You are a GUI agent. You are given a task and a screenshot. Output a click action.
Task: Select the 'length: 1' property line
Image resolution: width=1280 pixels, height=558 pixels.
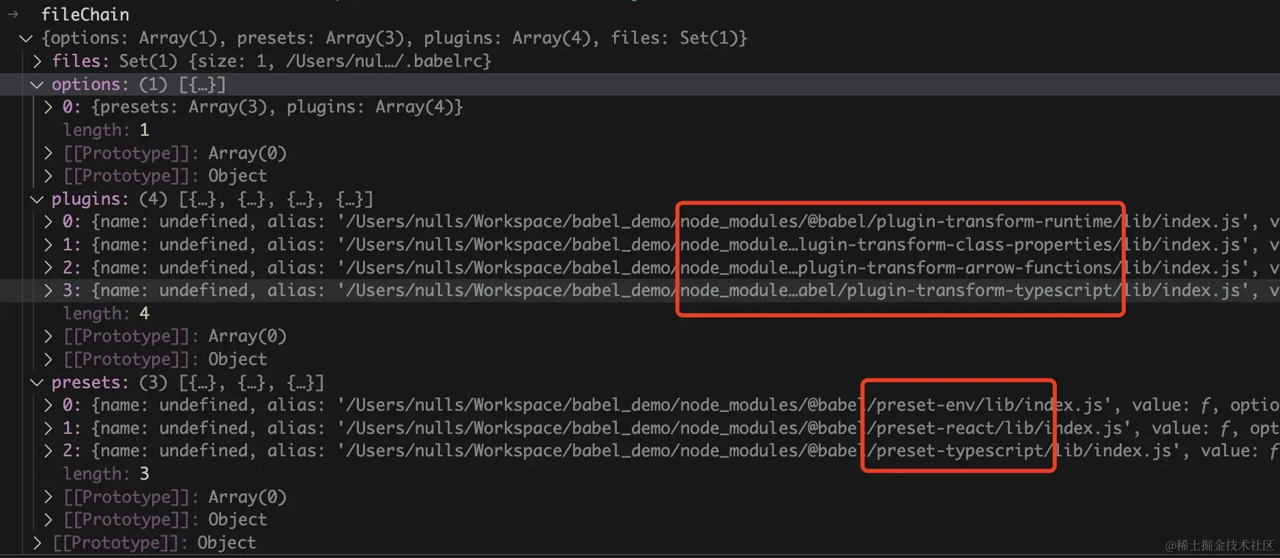coord(106,130)
